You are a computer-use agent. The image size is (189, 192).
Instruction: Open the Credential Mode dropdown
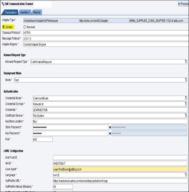click(186, 99)
